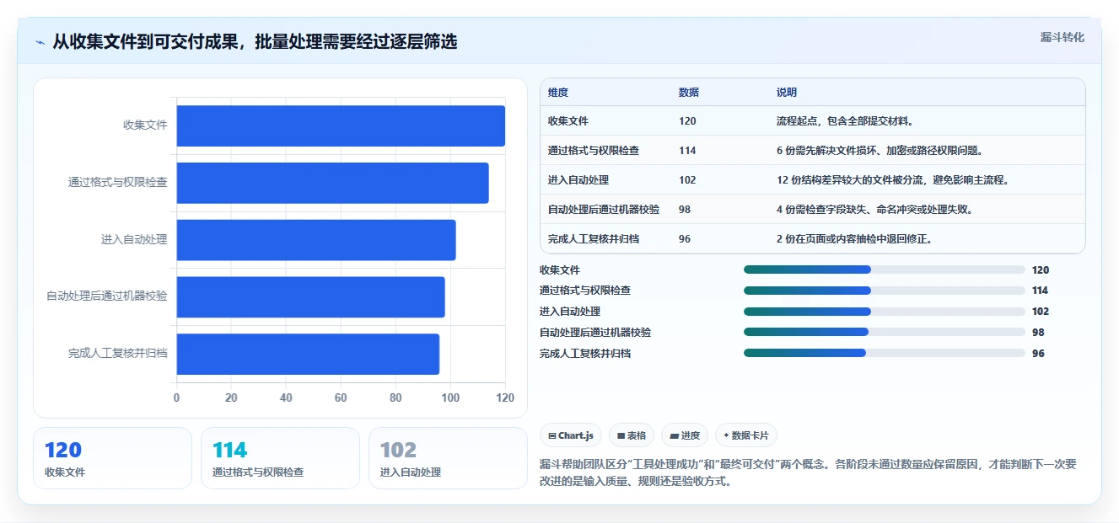Click the progress list label 进入自动处理
Screen dimensions: 1119x523
(570, 312)
